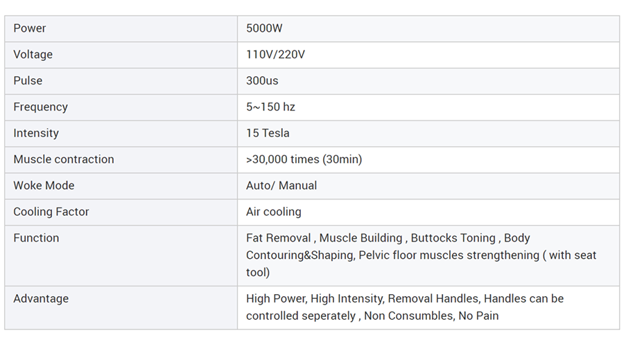The height and width of the screenshot is (346, 624).
Task: Select the 300us value text
Action: pyautogui.click(x=262, y=81)
